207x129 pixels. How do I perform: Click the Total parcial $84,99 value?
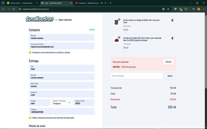(173, 88)
